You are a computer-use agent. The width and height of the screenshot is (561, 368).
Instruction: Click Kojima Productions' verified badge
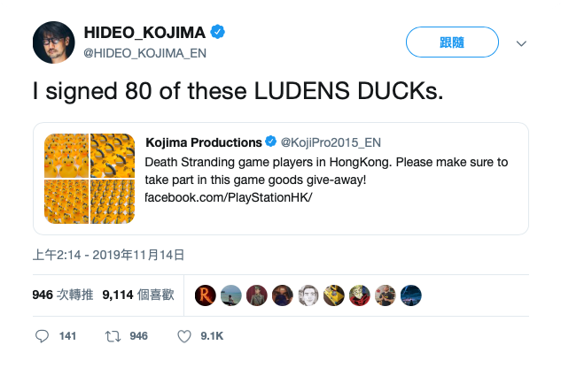(271, 142)
